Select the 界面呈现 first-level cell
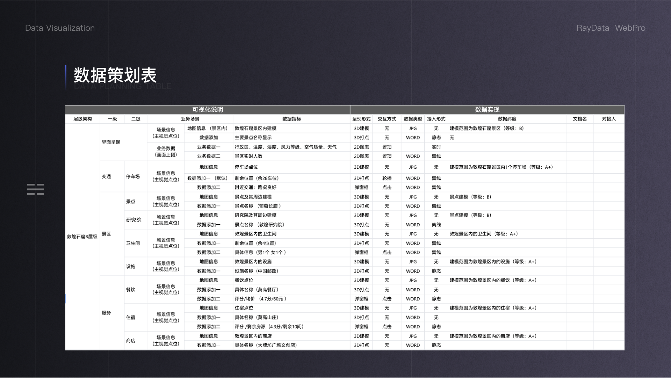Viewport: 671px width, 378px height. pos(111,142)
